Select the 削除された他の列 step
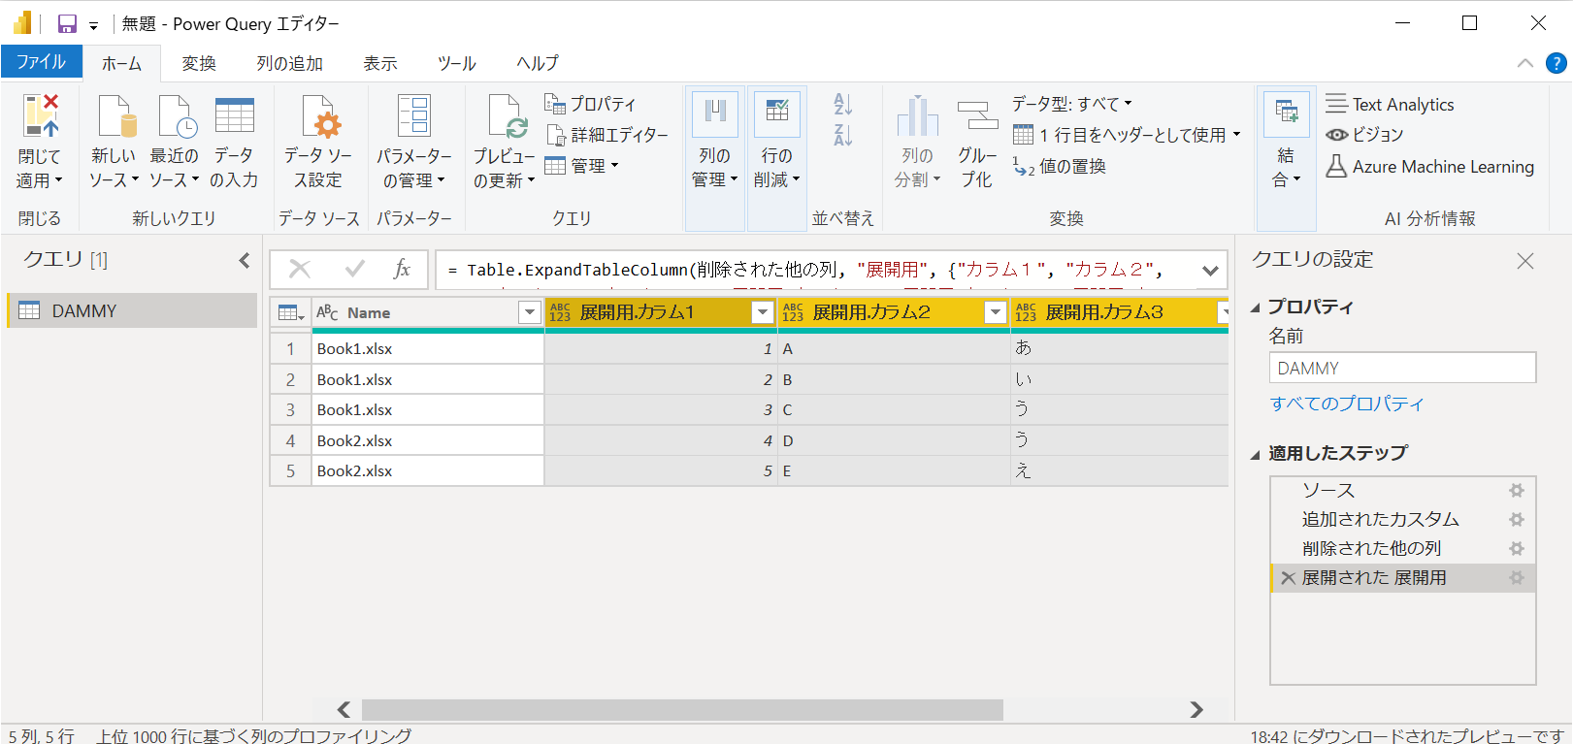 click(x=1402, y=549)
